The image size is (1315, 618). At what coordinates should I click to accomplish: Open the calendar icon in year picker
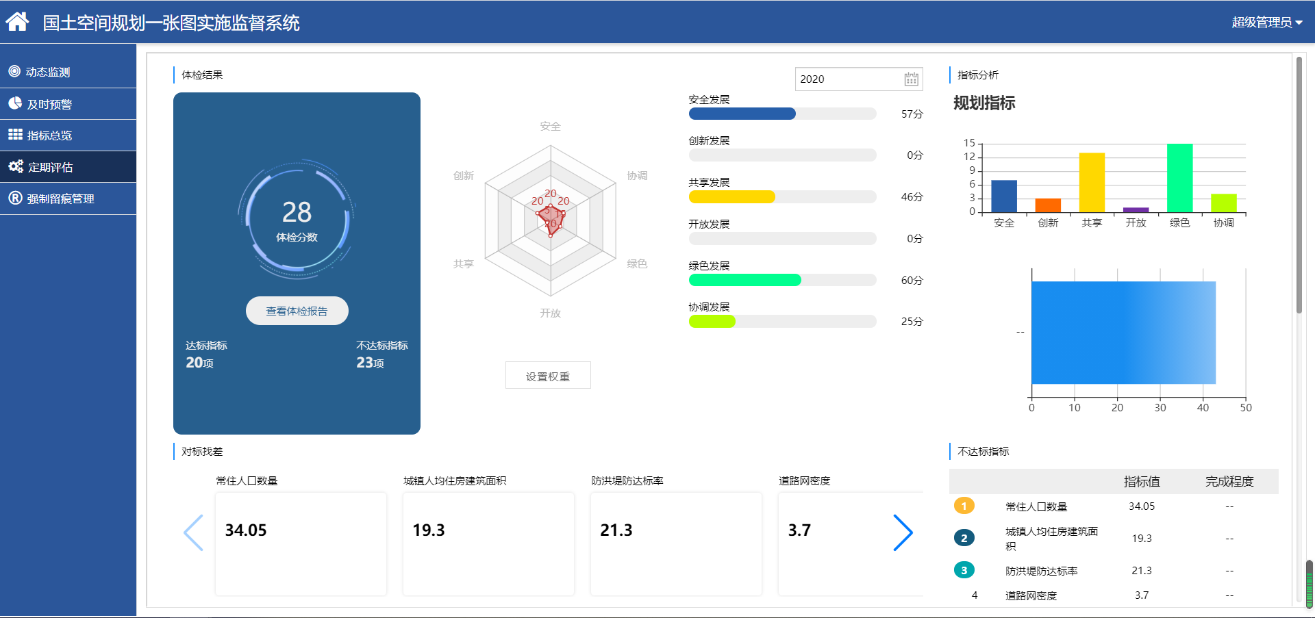point(911,79)
